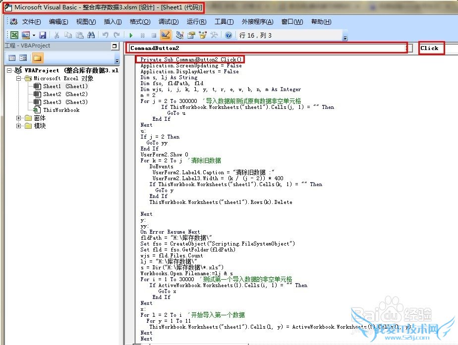Screen dimensions: 458x345
Task: Open the CommandButton2 object dropdown
Action: pos(410,48)
